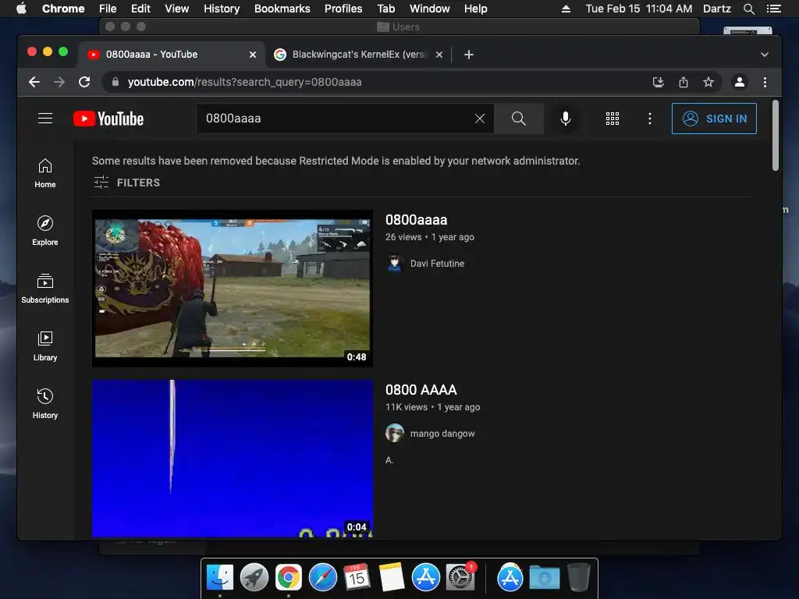View site info lock icon
Screen dimensions: 799x599
click(x=115, y=82)
